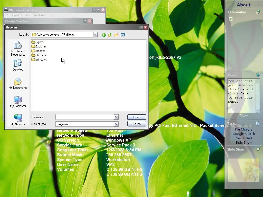Open My Documents in places bar
The width and height of the screenshot is (263, 197).
click(x=18, y=83)
